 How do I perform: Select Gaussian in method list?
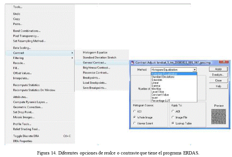(157, 80)
